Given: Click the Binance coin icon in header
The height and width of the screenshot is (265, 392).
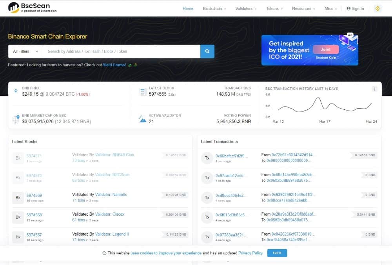Looking at the screenshot, I should 377,9.
